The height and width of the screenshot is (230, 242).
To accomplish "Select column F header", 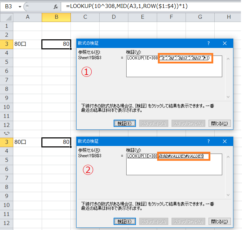I will [171, 17].
